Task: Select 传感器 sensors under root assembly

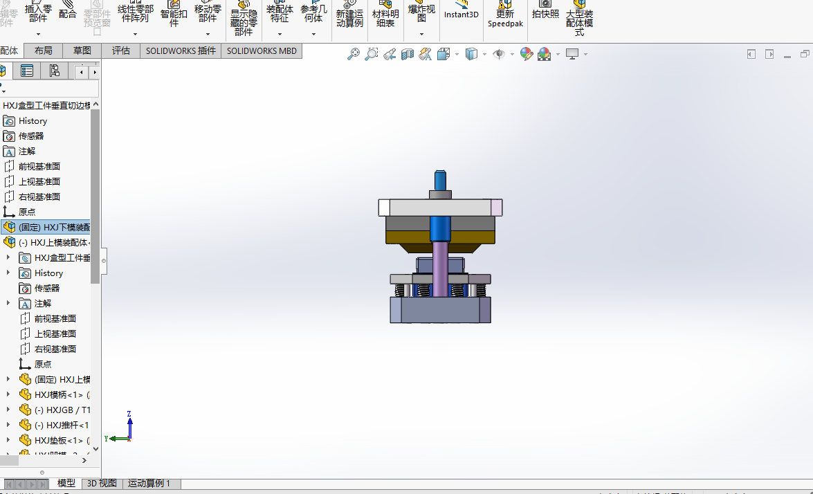Action: pyautogui.click(x=30, y=136)
